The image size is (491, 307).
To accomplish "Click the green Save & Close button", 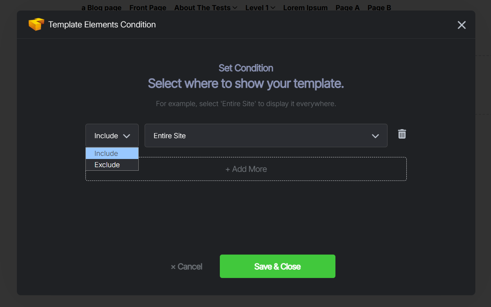I will pyautogui.click(x=277, y=266).
